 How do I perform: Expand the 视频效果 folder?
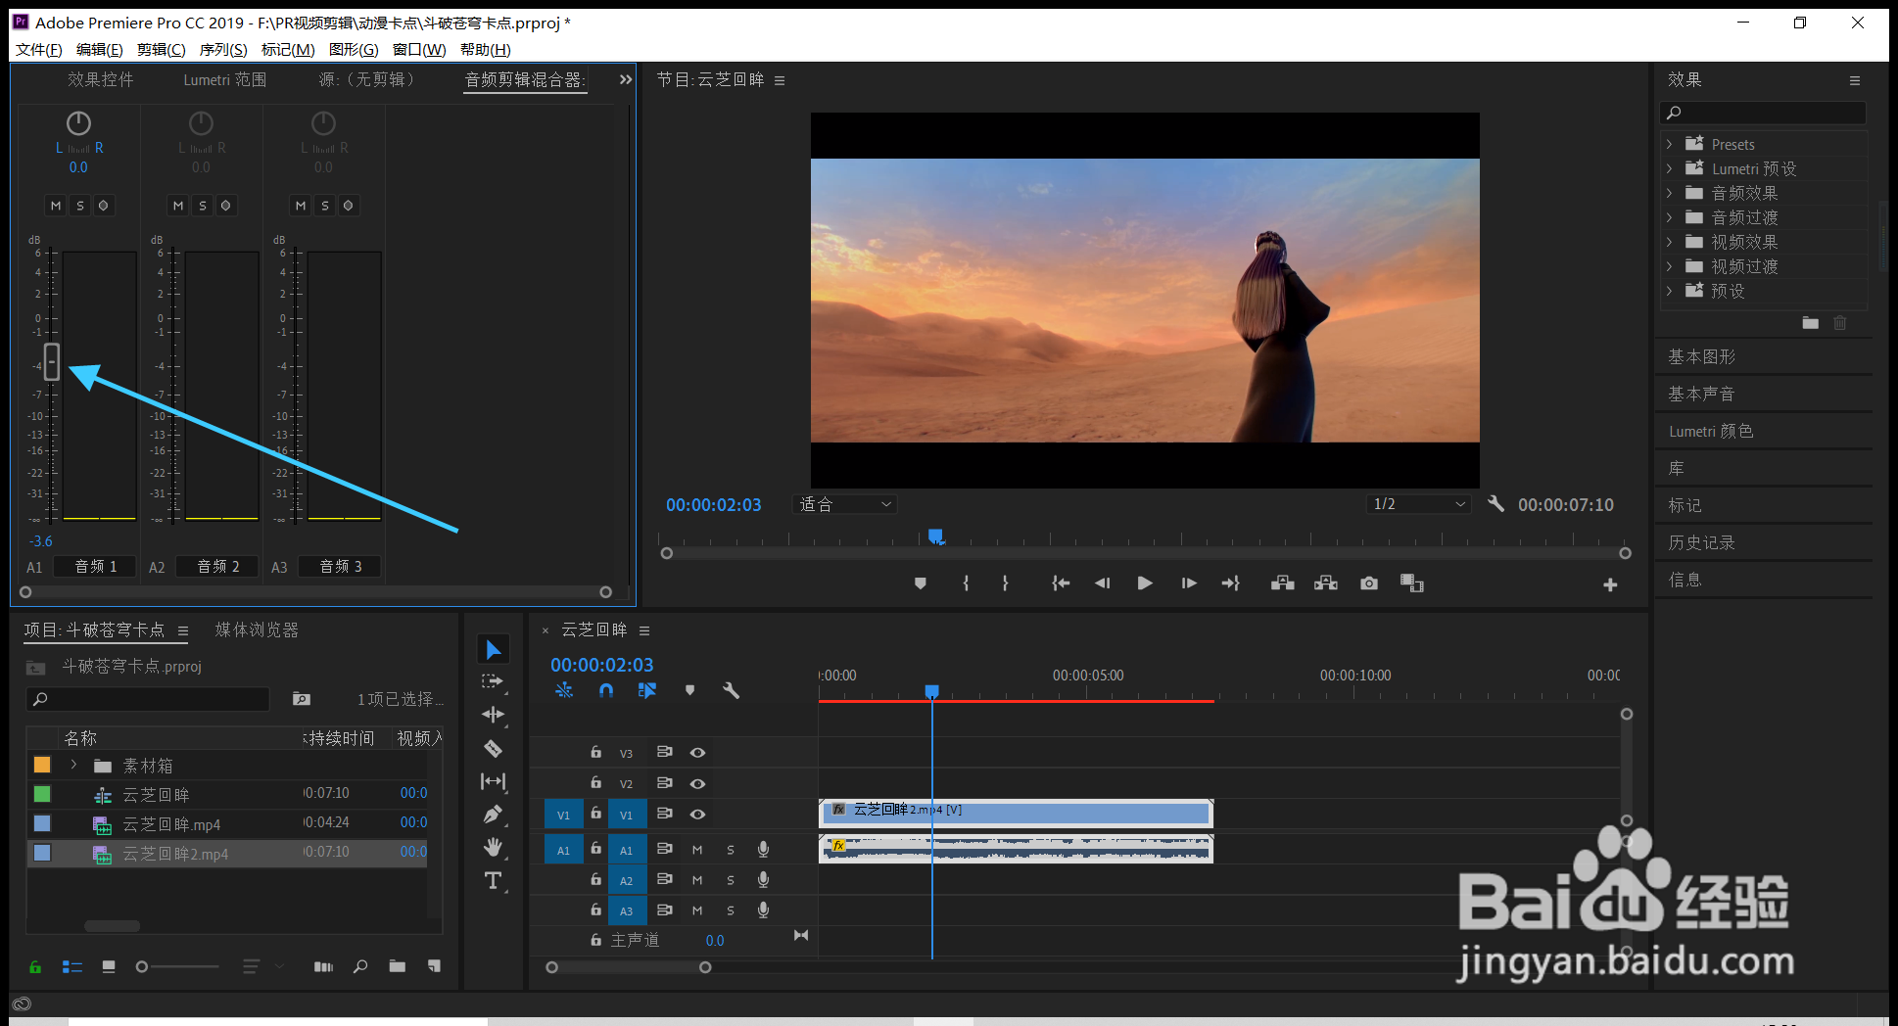[x=1670, y=242]
